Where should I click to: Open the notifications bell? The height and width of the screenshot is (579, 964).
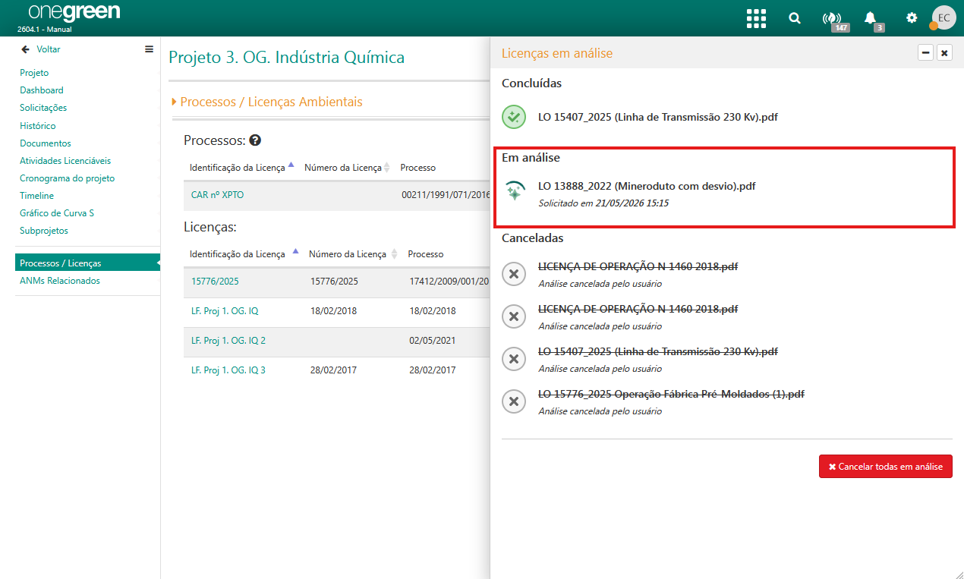tap(871, 18)
